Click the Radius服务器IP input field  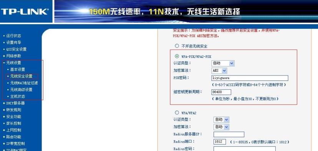pyautogui.click(x=229, y=134)
